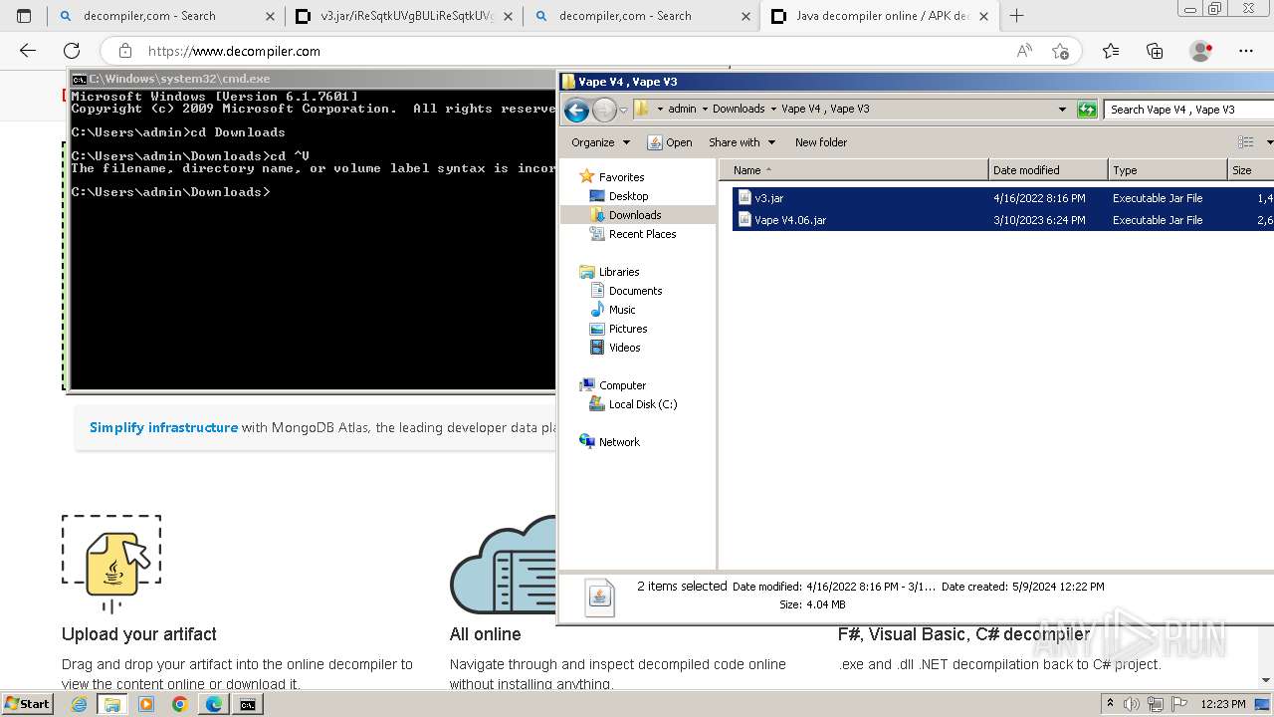Open the Share with dropdown
Image resolution: width=1274 pixels, height=717 pixels.
pyautogui.click(x=742, y=142)
